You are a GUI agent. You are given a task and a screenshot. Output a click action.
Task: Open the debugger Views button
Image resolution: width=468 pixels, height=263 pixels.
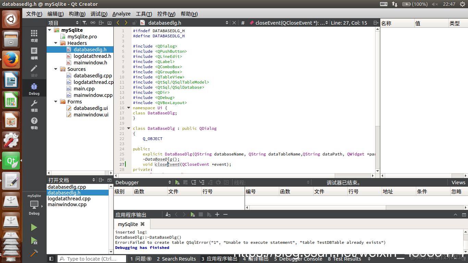point(458,183)
